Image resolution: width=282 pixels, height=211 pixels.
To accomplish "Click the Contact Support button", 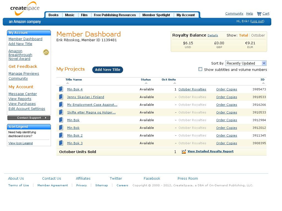I will coord(29,118).
